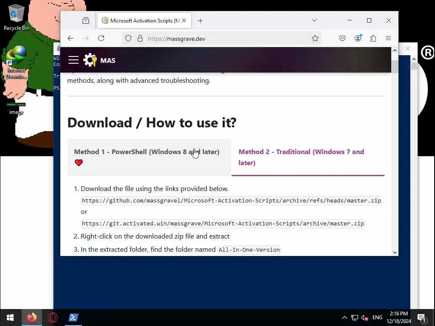Close the background PowerShell window
The image size is (435, 326).
408,48
